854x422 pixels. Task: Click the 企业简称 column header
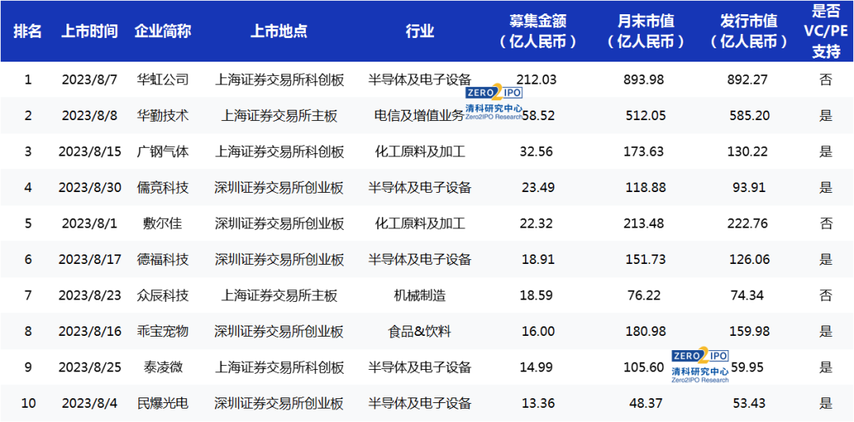163,31
